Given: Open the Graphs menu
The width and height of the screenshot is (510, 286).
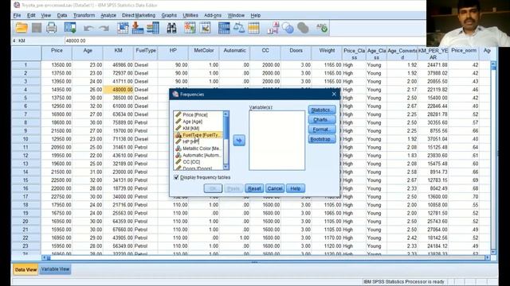Looking at the screenshot, I should pos(169,15).
